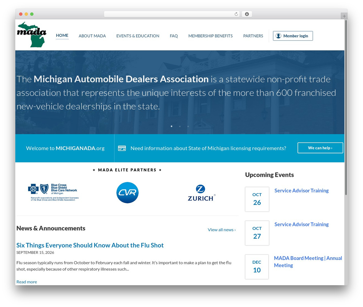Image resolution: width=363 pixels, height=307 pixels.
Task: Open the FAQ page
Action: [x=174, y=36]
